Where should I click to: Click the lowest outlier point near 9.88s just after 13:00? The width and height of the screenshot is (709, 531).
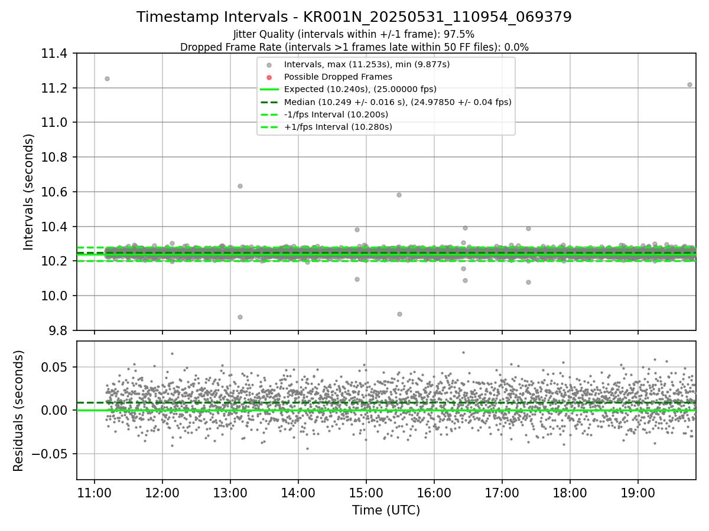pos(240,317)
